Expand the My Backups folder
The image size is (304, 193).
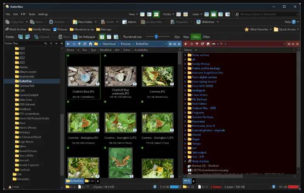[185, 99]
